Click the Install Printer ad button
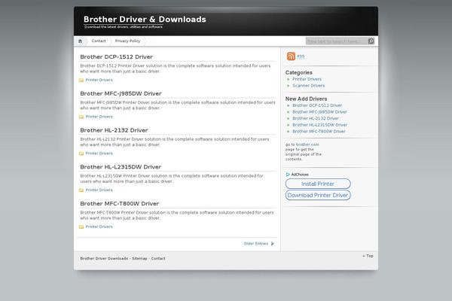The height and width of the screenshot is (301, 452). pyautogui.click(x=318, y=184)
